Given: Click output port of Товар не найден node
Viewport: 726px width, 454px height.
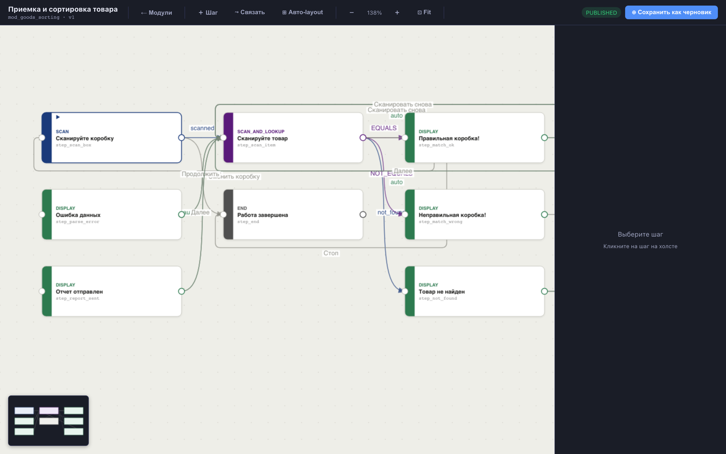Looking at the screenshot, I should (x=544, y=291).
